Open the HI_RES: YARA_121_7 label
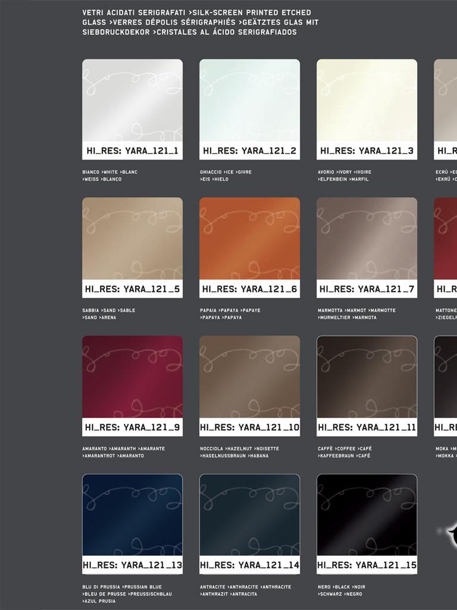Screen dimensions: 457x610 (x=367, y=289)
